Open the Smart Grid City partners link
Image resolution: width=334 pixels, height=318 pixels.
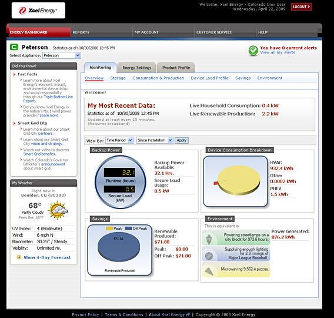[x=45, y=134]
